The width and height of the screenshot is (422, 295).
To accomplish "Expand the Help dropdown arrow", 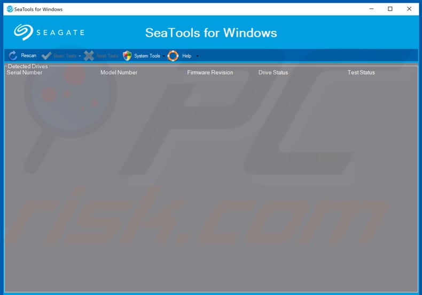I will tap(197, 56).
